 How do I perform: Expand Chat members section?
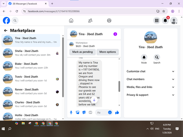pos(150,79)
